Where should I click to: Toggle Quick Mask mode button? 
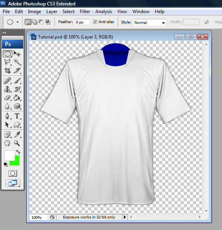[x=13, y=173]
